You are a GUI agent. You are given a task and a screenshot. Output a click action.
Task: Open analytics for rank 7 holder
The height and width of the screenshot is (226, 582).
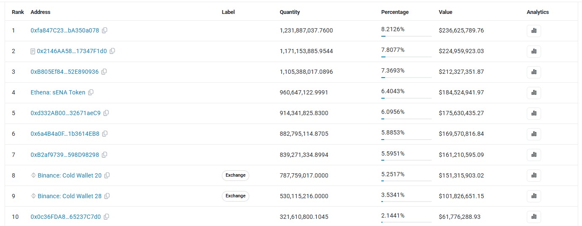click(x=533, y=155)
